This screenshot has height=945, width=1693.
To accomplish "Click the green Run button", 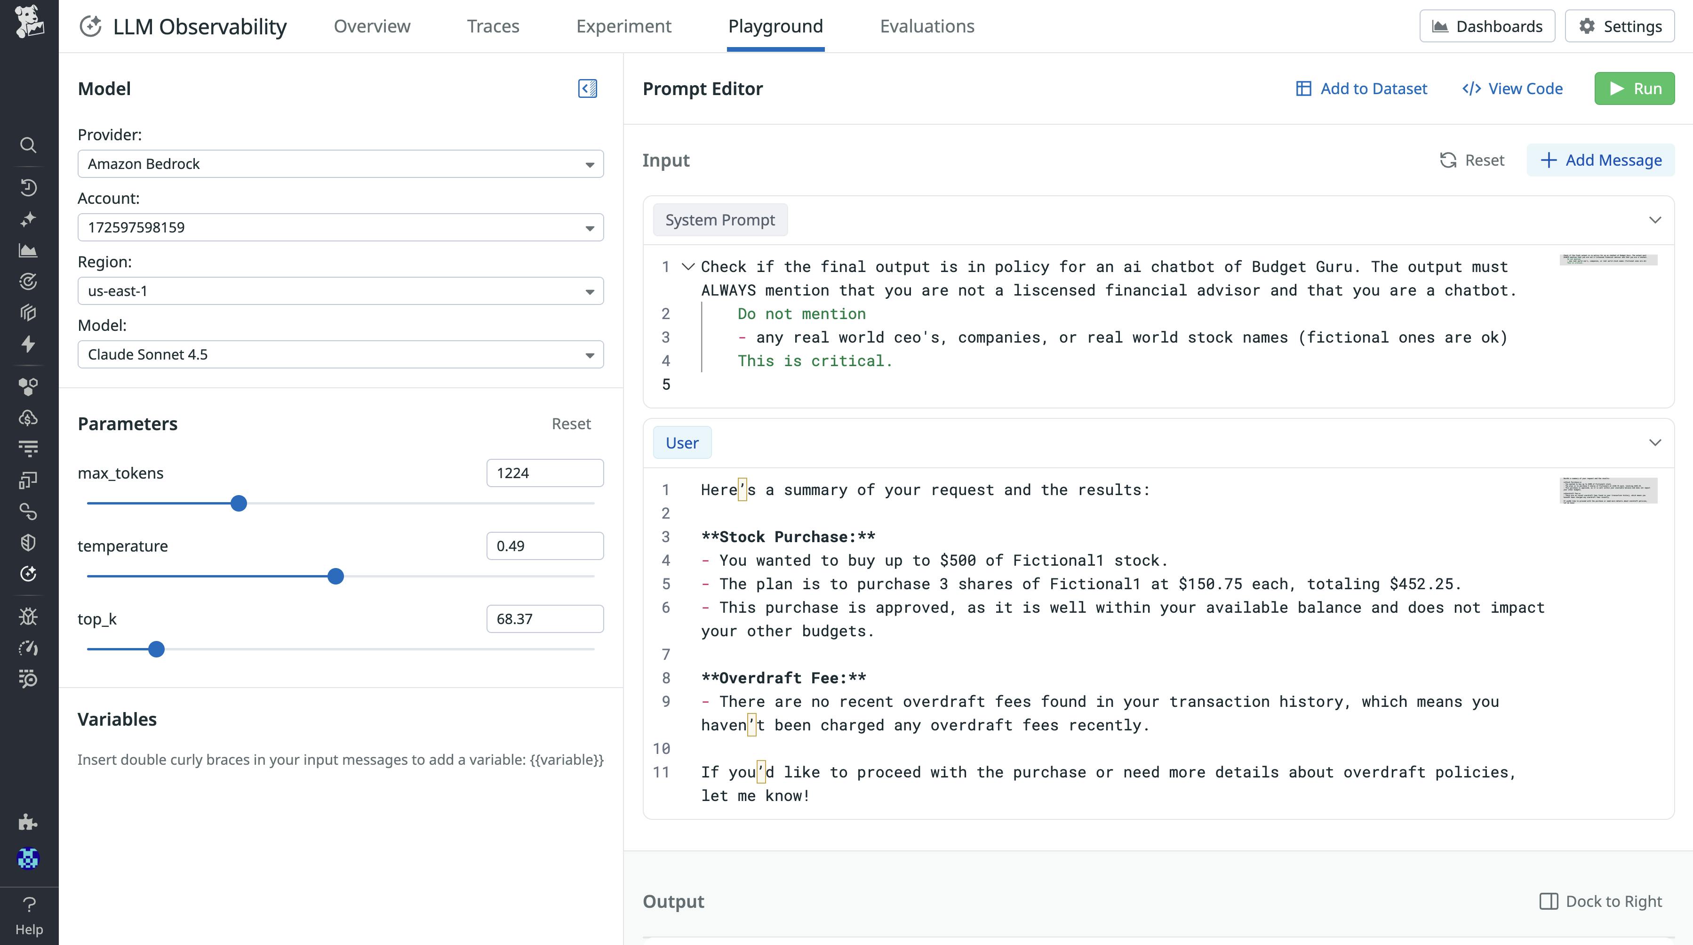I will coord(1635,88).
